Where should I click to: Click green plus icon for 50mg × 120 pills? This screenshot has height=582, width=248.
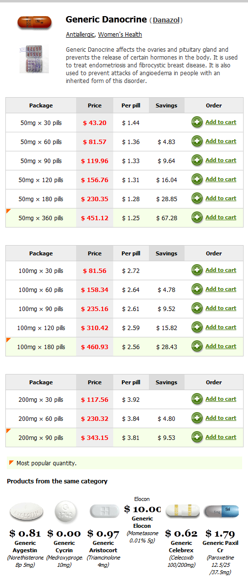pyautogui.click(x=197, y=179)
